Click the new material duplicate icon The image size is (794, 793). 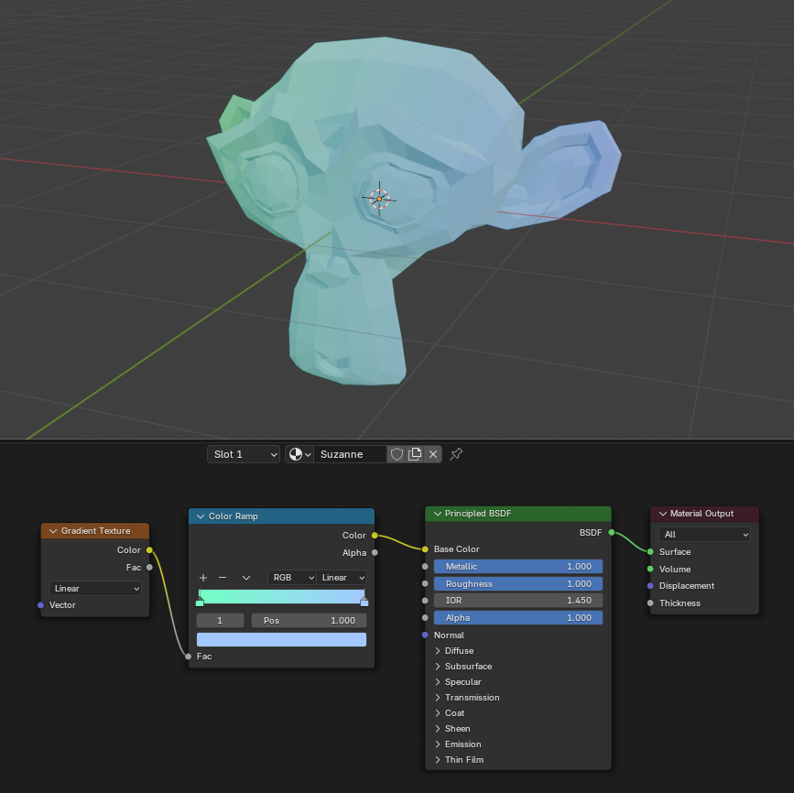tap(415, 454)
